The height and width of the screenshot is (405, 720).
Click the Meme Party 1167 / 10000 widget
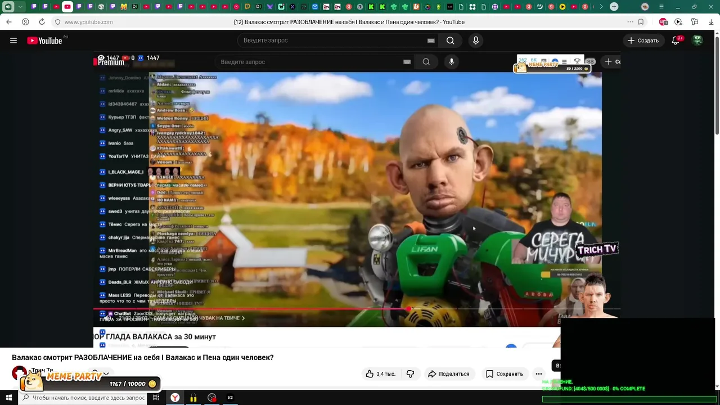[x=90, y=382]
